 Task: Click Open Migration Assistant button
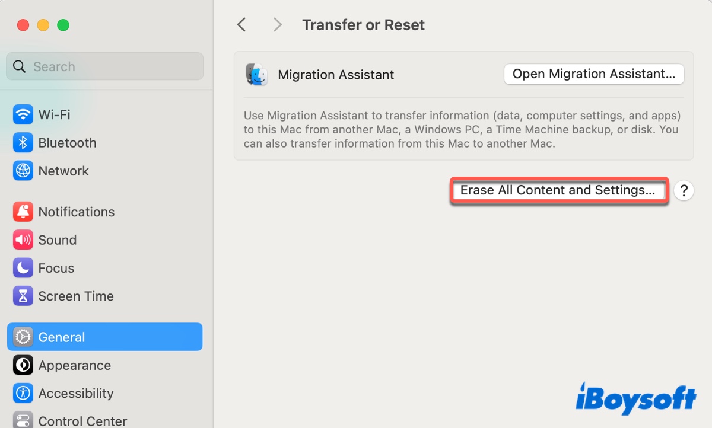[594, 74]
